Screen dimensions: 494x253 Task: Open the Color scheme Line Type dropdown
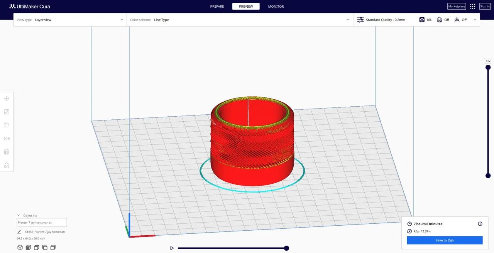click(x=240, y=20)
